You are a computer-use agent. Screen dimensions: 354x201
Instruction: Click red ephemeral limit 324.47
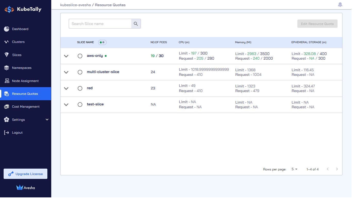[309, 86]
